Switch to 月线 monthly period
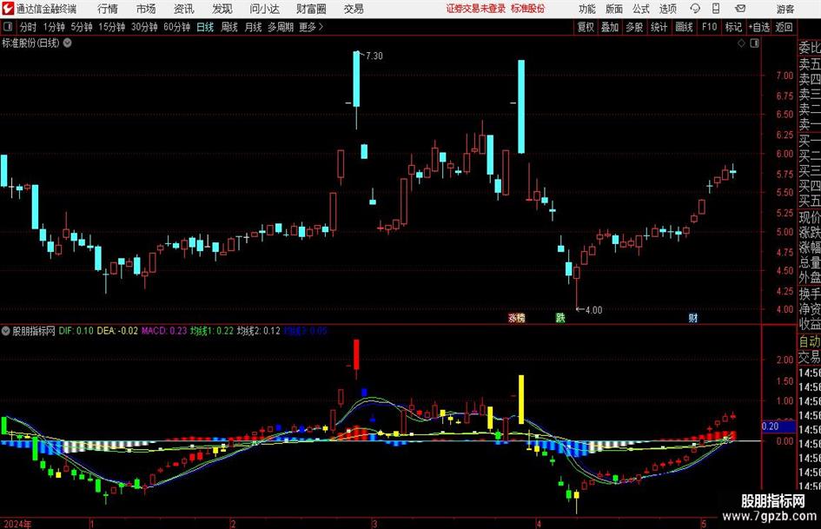Image resolution: width=821 pixels, height=529 pixels. (254, 27)
